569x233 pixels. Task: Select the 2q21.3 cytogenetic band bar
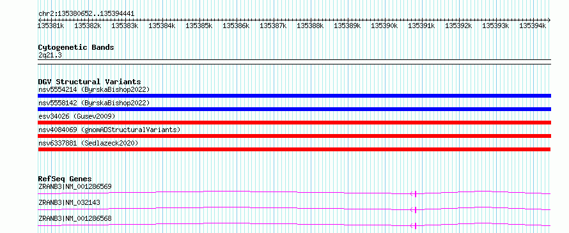294,62
